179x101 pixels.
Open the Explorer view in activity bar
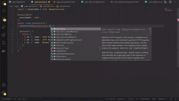click(4, 3)
